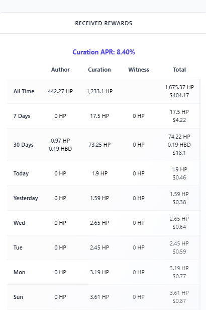Screen dimensions: 206x310
Task: Click the Curation APR 8.40% text
Action: click(104, 52)
